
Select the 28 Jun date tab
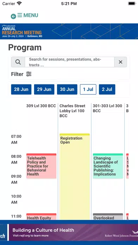tap(21, 89)
